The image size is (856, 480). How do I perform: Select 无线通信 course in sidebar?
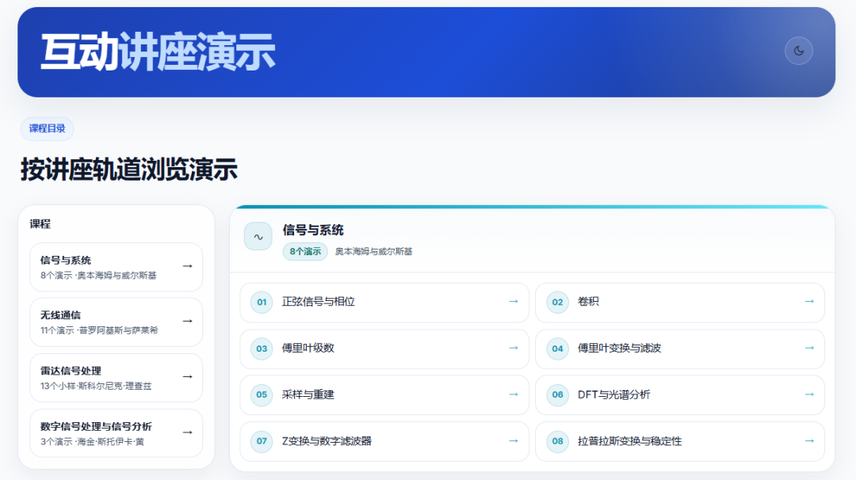(117, 322)
